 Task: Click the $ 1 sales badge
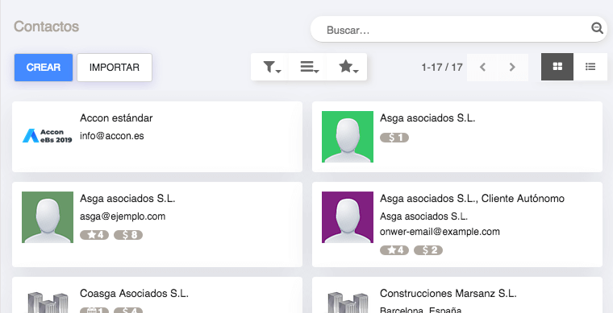point(394,138)
